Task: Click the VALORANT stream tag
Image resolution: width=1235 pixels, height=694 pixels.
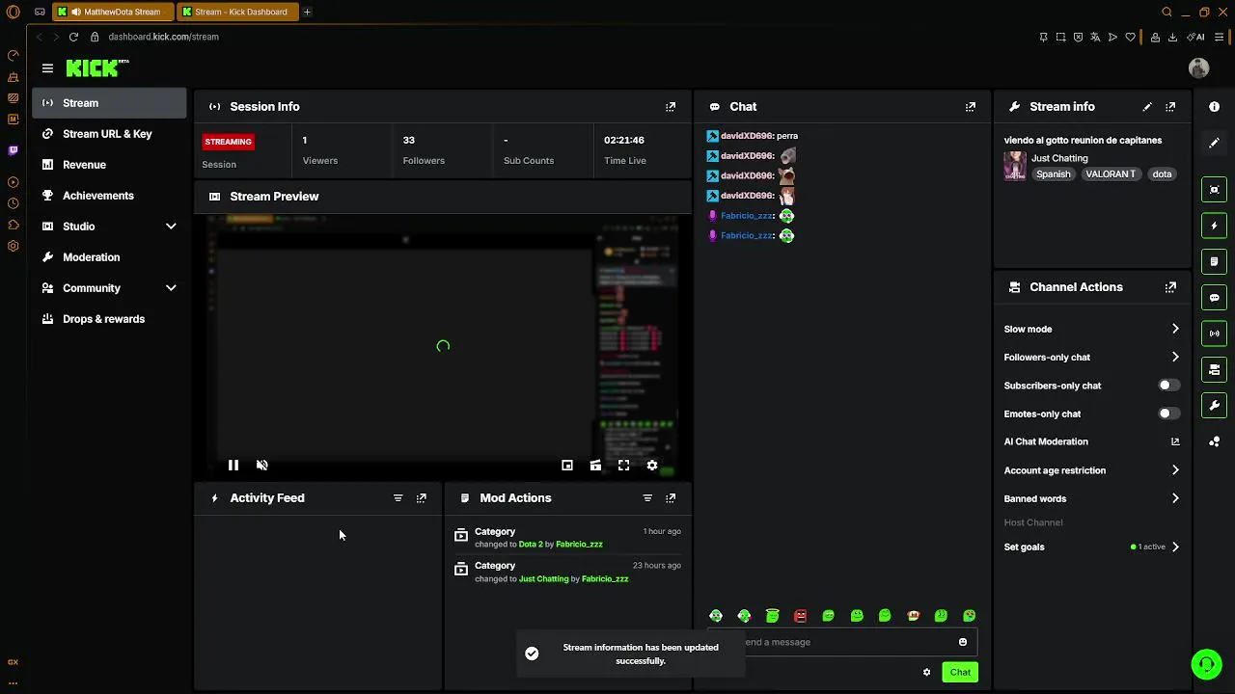Action: [1111, 174]
